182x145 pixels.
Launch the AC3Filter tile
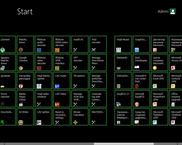[25, 117]
